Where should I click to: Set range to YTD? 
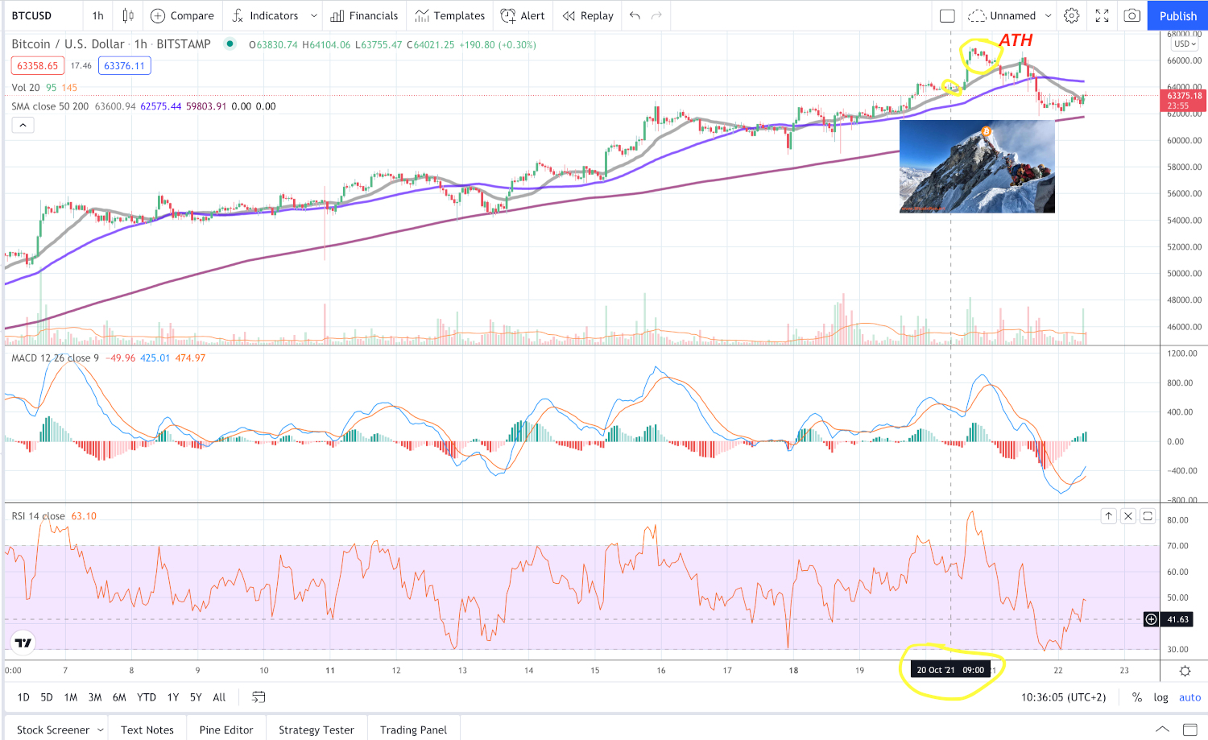147,697
